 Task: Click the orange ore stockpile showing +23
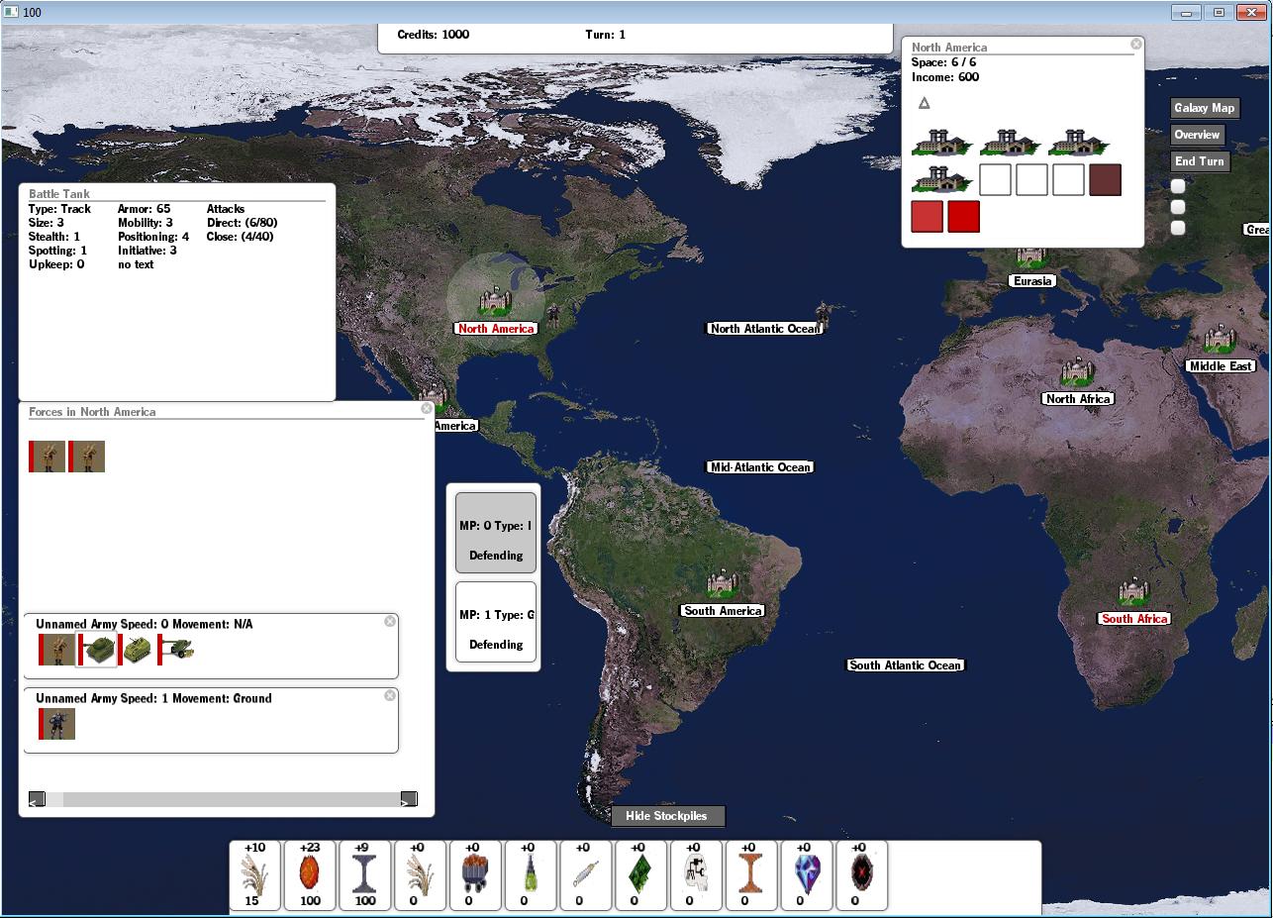pyautogui.click(x=311, y=875)
